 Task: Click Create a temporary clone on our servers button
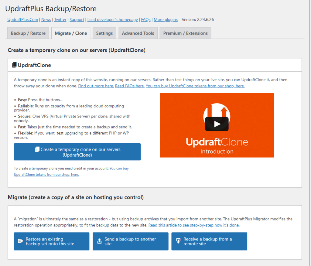coord(77,152)
